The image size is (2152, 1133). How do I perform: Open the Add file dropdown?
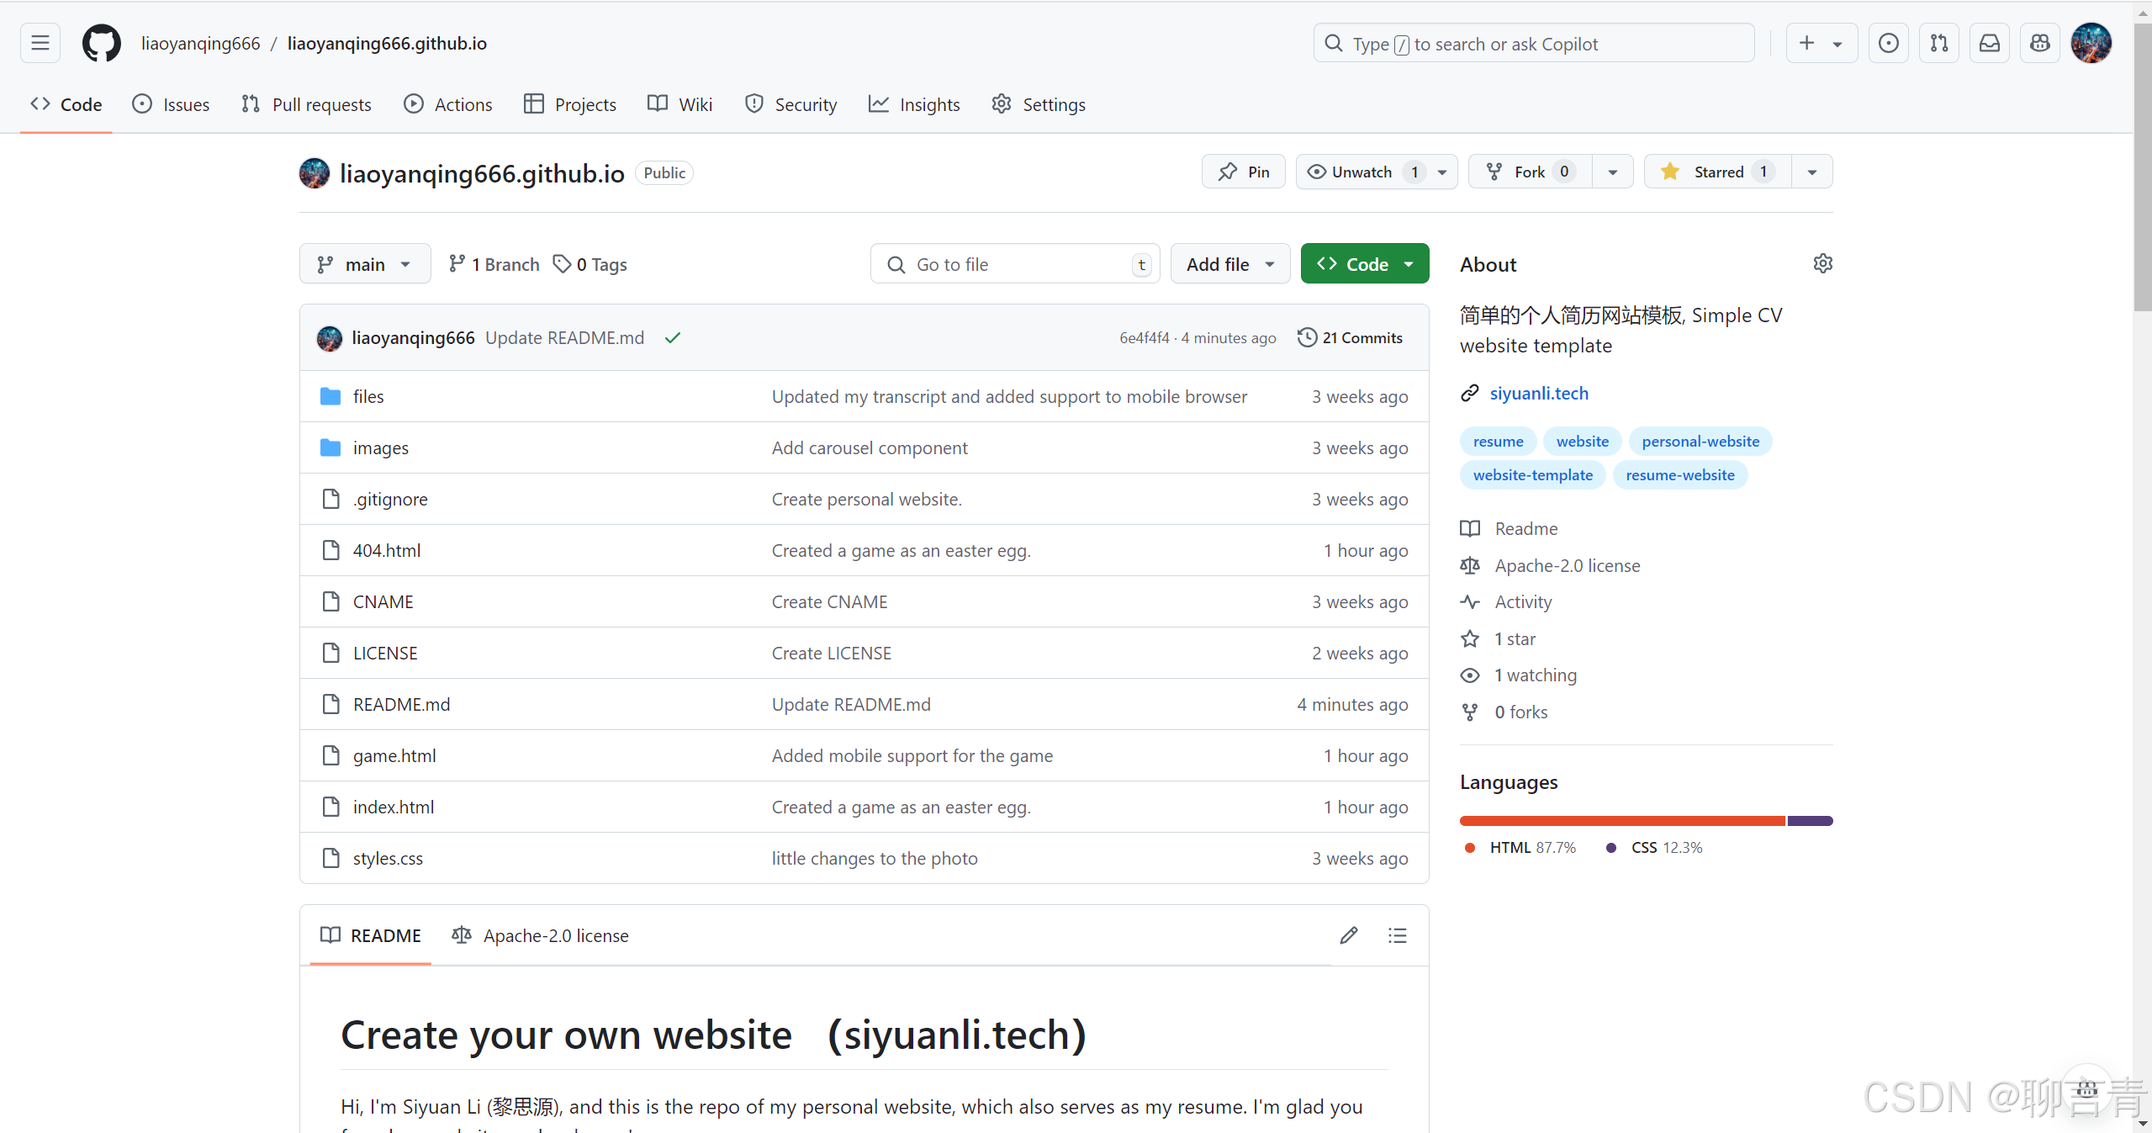coord(1229,264)
